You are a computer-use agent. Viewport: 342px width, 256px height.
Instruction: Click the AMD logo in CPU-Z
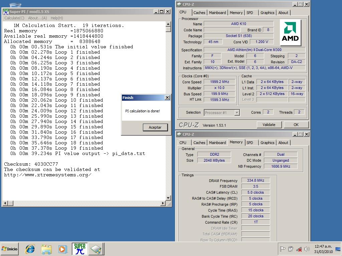(290, 32)
